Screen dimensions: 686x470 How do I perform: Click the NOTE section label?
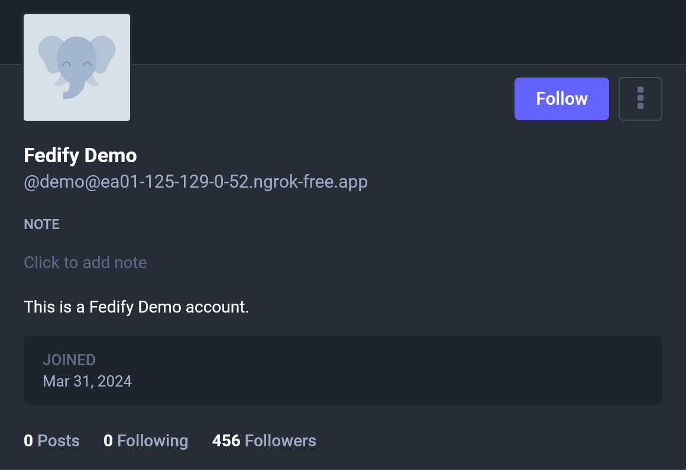point(41,224)
